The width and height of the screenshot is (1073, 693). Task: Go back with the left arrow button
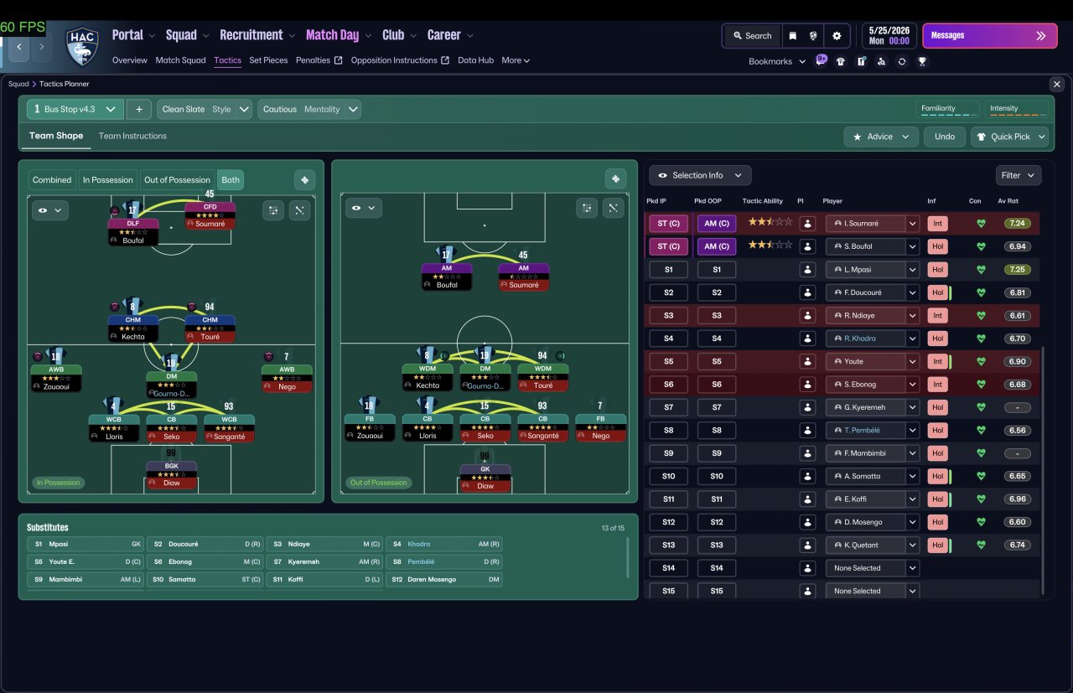coord(19,47)
